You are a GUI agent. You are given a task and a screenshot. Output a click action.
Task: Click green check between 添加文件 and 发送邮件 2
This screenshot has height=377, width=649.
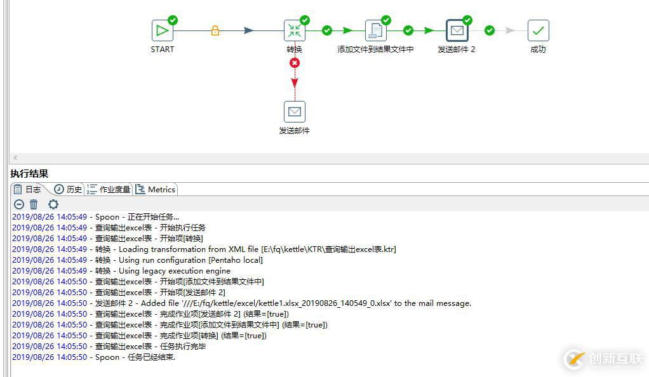[408, 30]
